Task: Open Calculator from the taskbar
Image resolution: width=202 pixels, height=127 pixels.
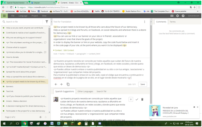Action: (x=86, y=124)
